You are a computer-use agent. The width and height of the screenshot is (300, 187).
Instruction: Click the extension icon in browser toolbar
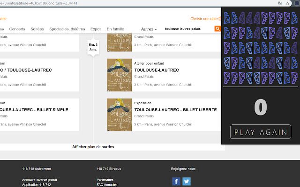pyautogui.click(x=297, y=3)
